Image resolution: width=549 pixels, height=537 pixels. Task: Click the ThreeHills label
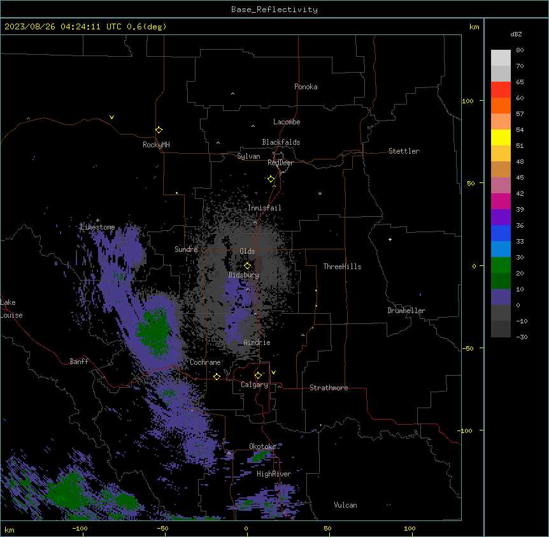pyautogui.click(x=342, y=267)
